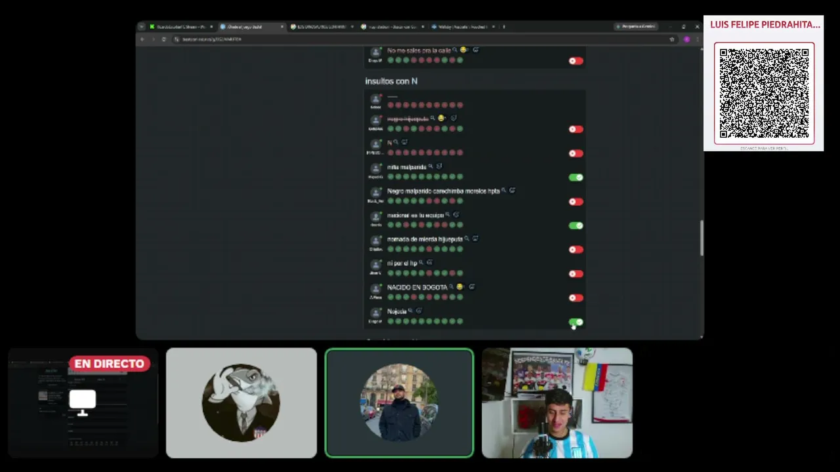Click the page's vertical scrollbar thumb
The width and height of the screenshot is (840, 472).
point(702,237)
